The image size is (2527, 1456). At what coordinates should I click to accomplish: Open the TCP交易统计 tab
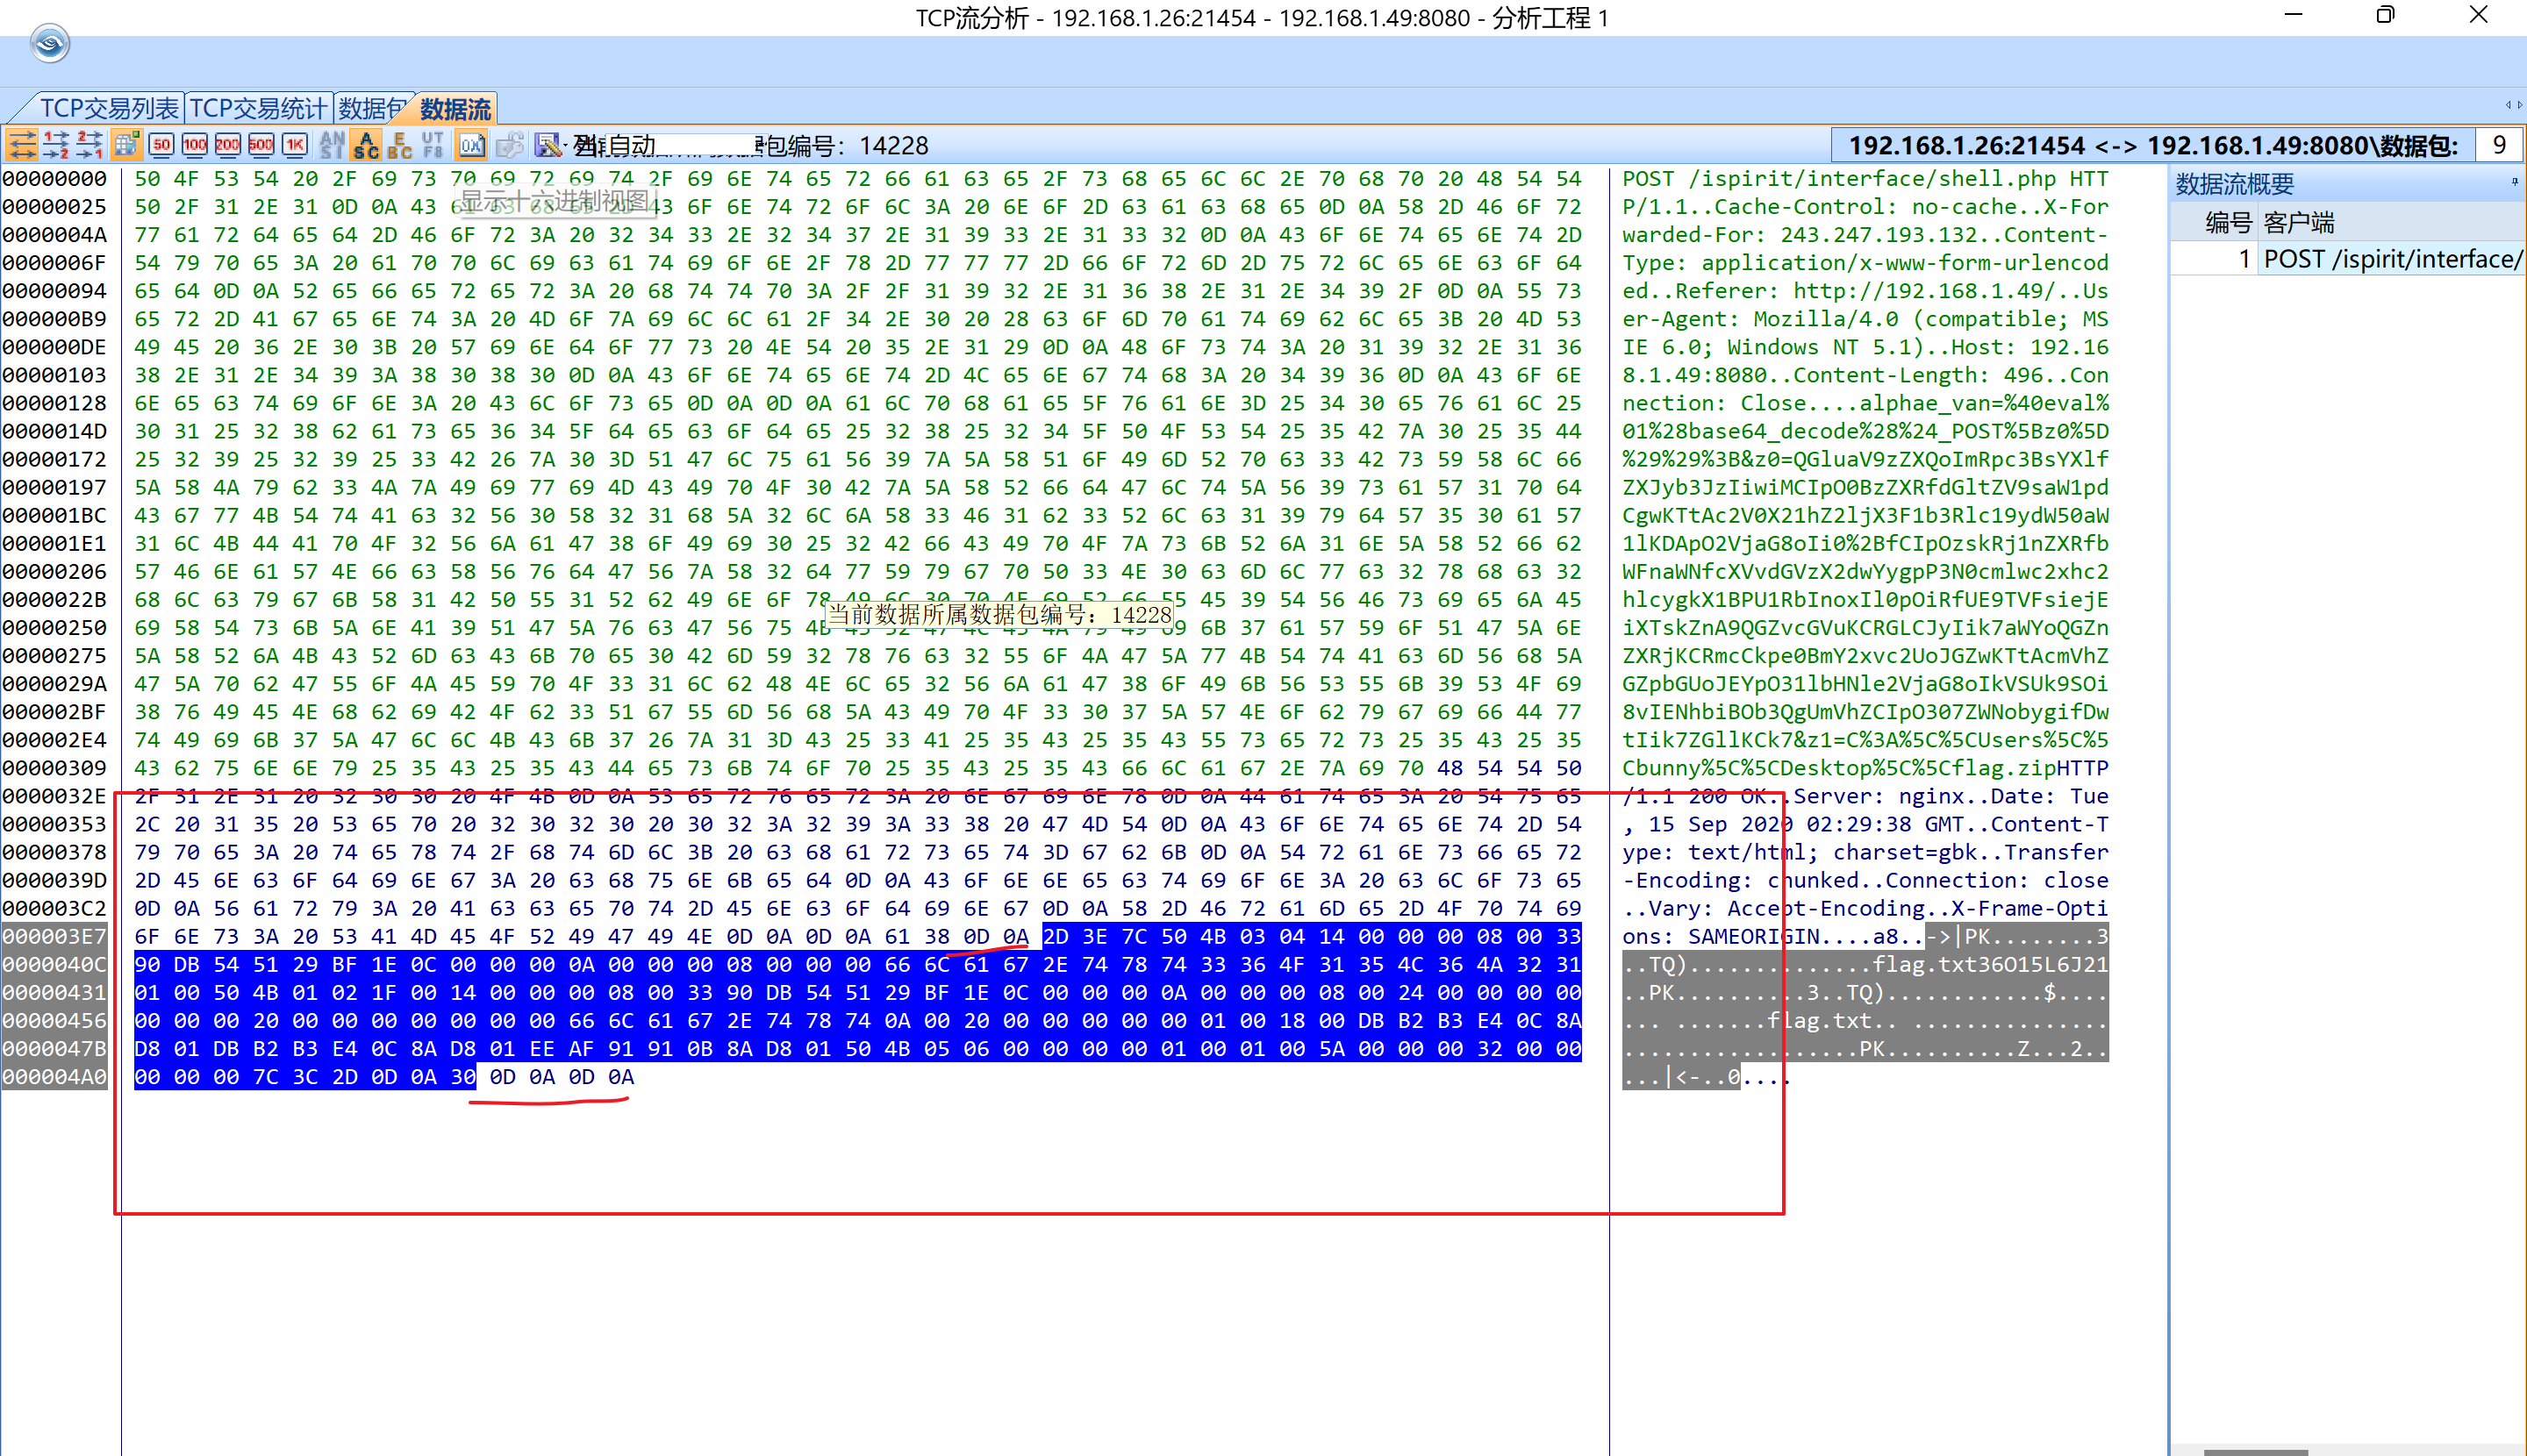258,108
